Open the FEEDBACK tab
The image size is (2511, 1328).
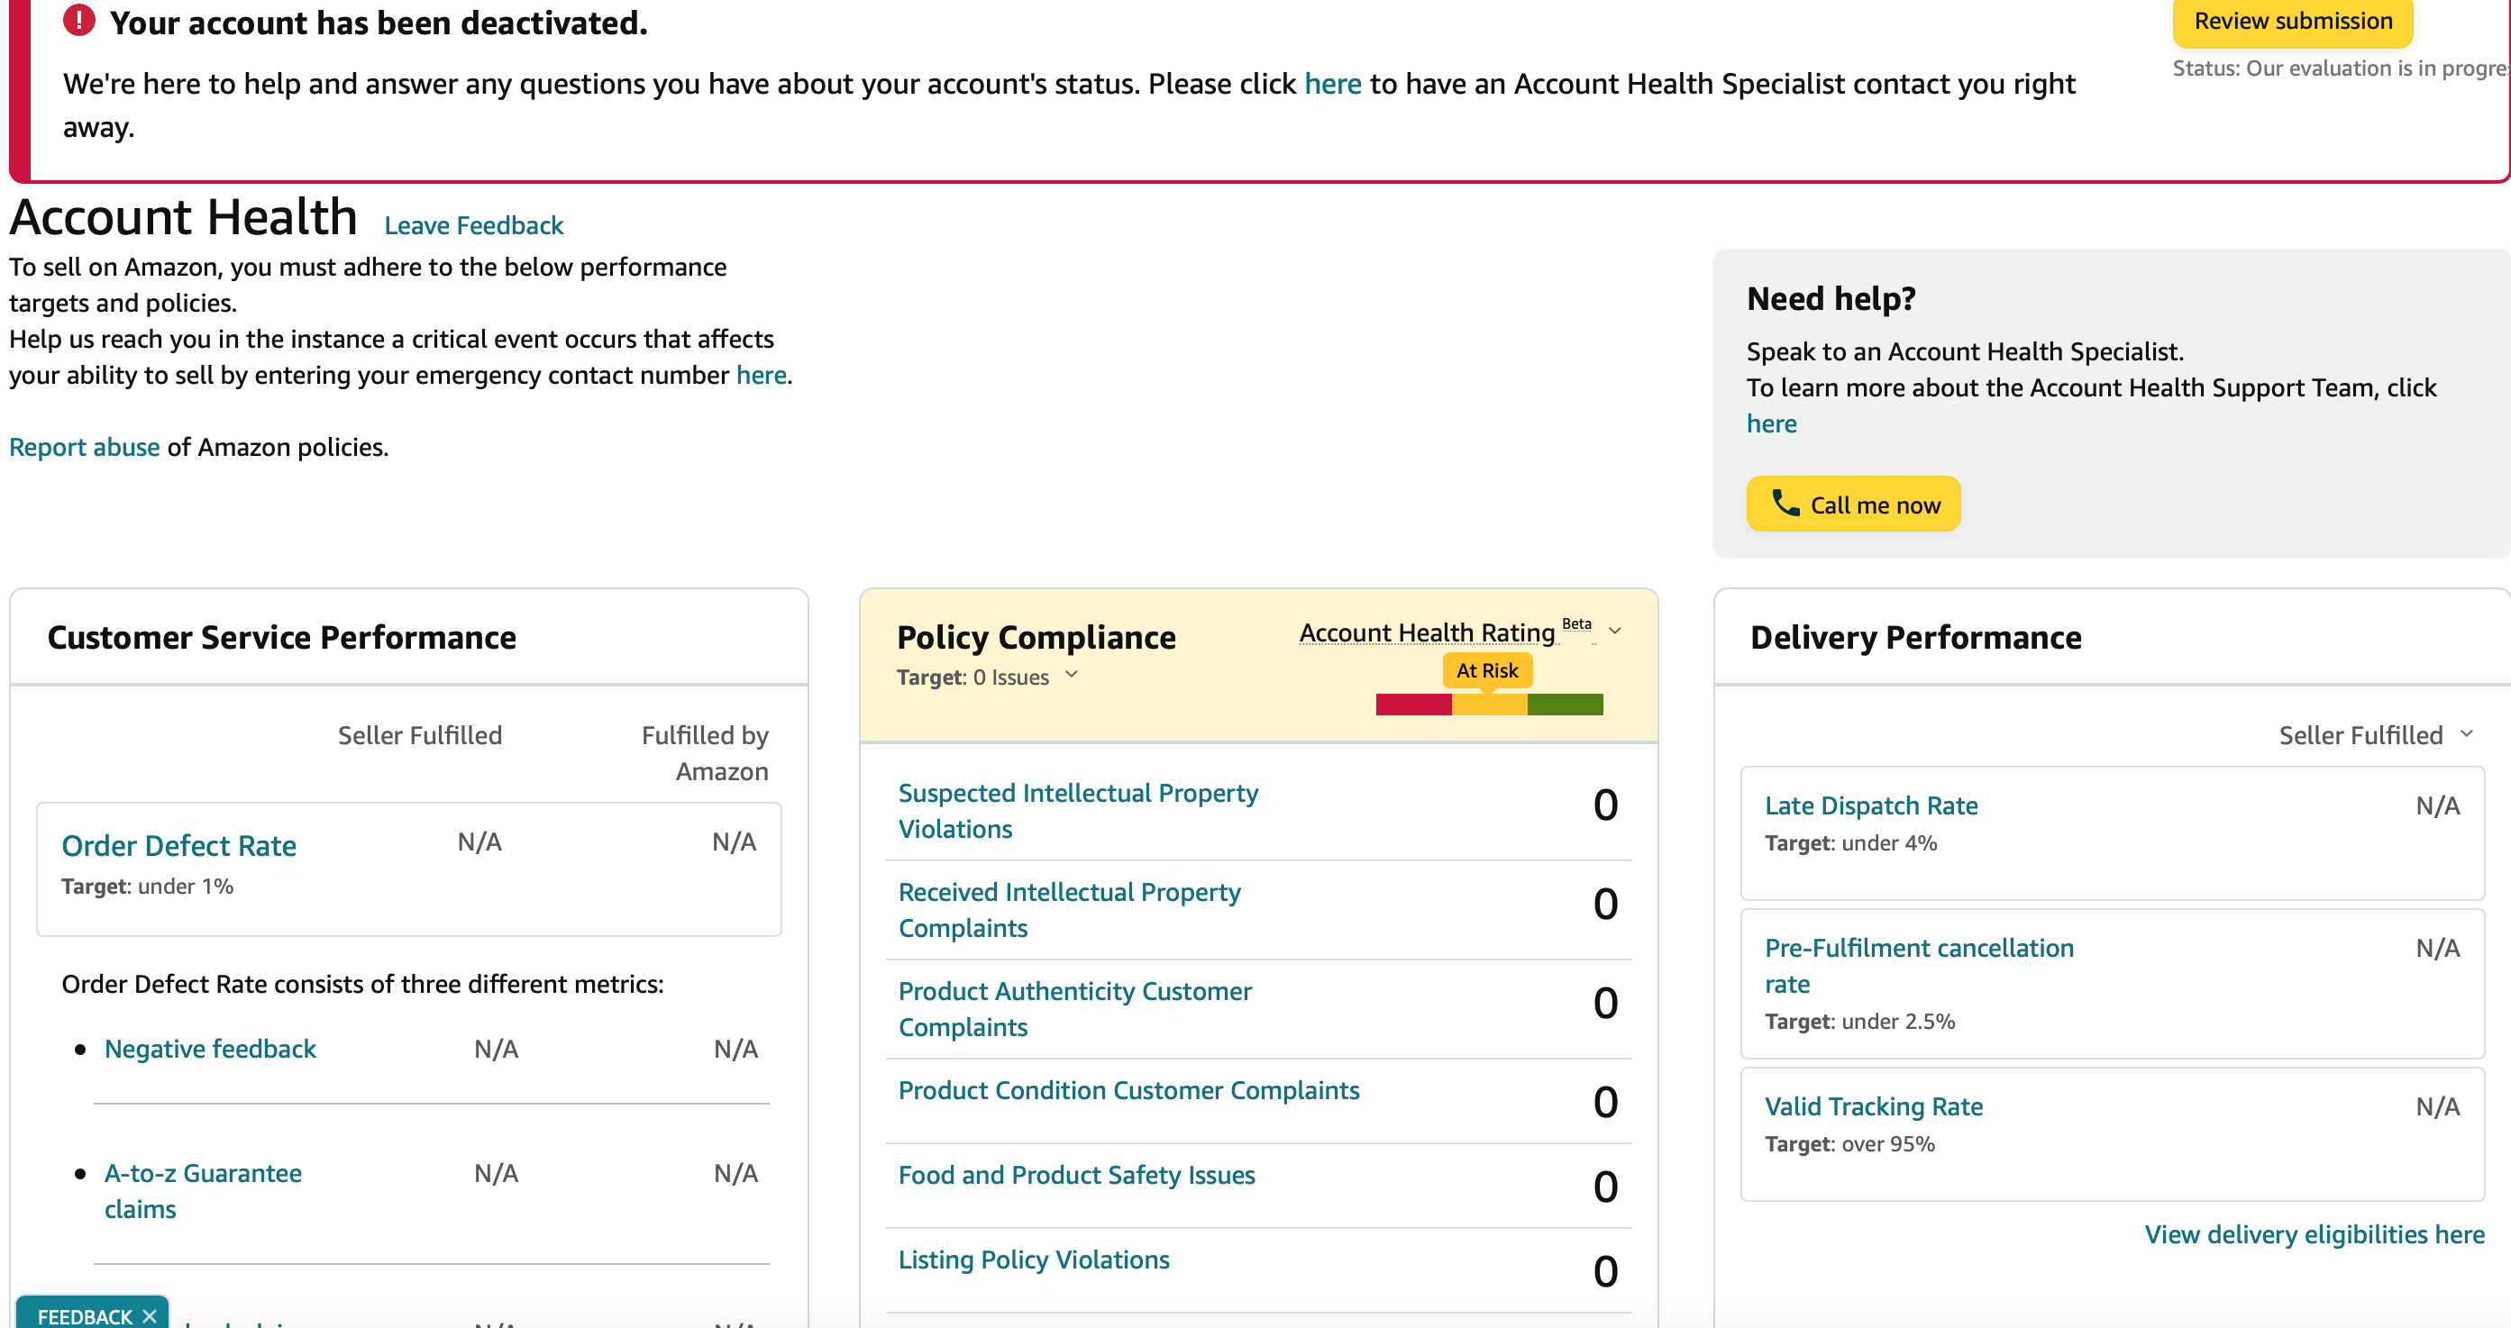click(x=85, y=1315)
